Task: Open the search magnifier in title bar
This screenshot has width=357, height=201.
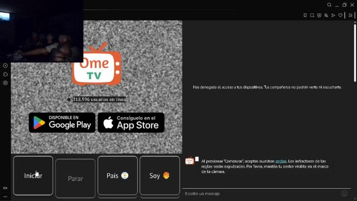Action: pyautogui.click(x=329, y=5)
